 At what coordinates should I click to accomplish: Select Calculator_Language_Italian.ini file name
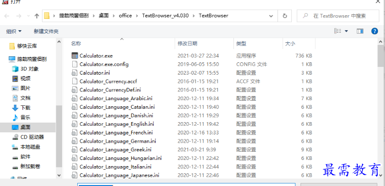[115, 167]
